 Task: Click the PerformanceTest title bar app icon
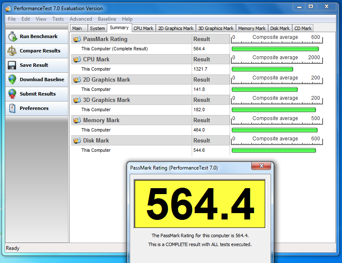click(x=8, y=9)
